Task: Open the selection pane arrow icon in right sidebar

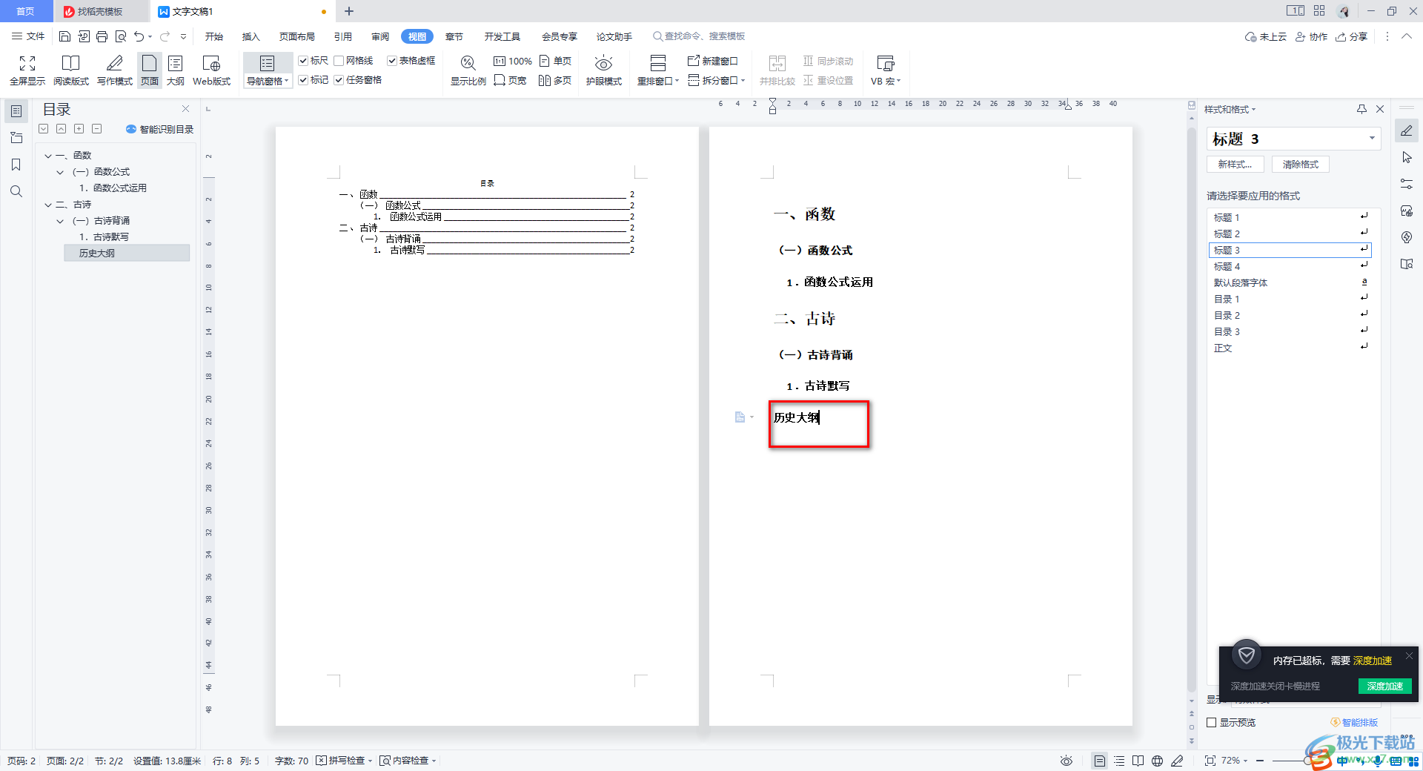Action: click(1407, 157)
